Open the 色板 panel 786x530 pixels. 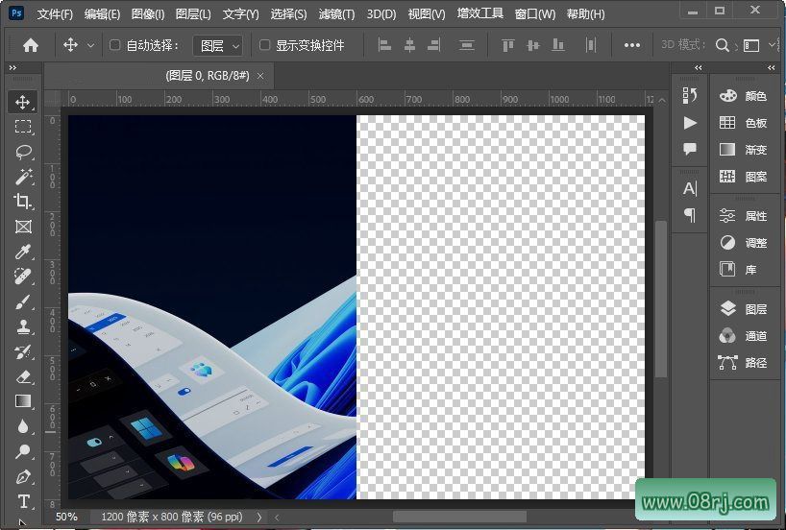click(x=744, y=122)
